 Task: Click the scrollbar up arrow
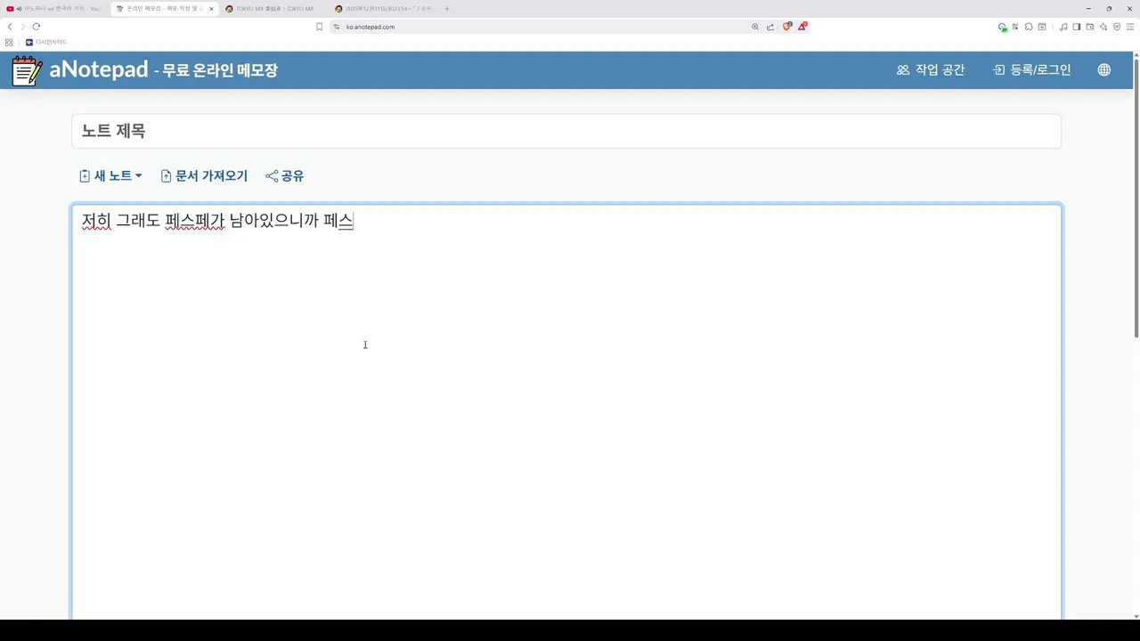(x=1136, y=56)
